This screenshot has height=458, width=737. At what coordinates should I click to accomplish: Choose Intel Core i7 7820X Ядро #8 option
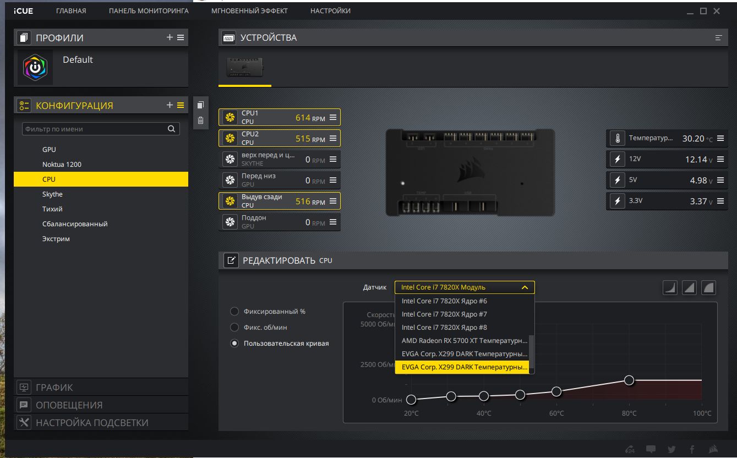point(462,328)
